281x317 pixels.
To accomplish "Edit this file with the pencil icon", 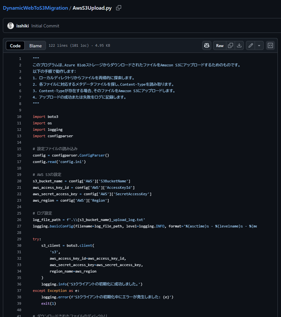I will [x=250, y=45].
